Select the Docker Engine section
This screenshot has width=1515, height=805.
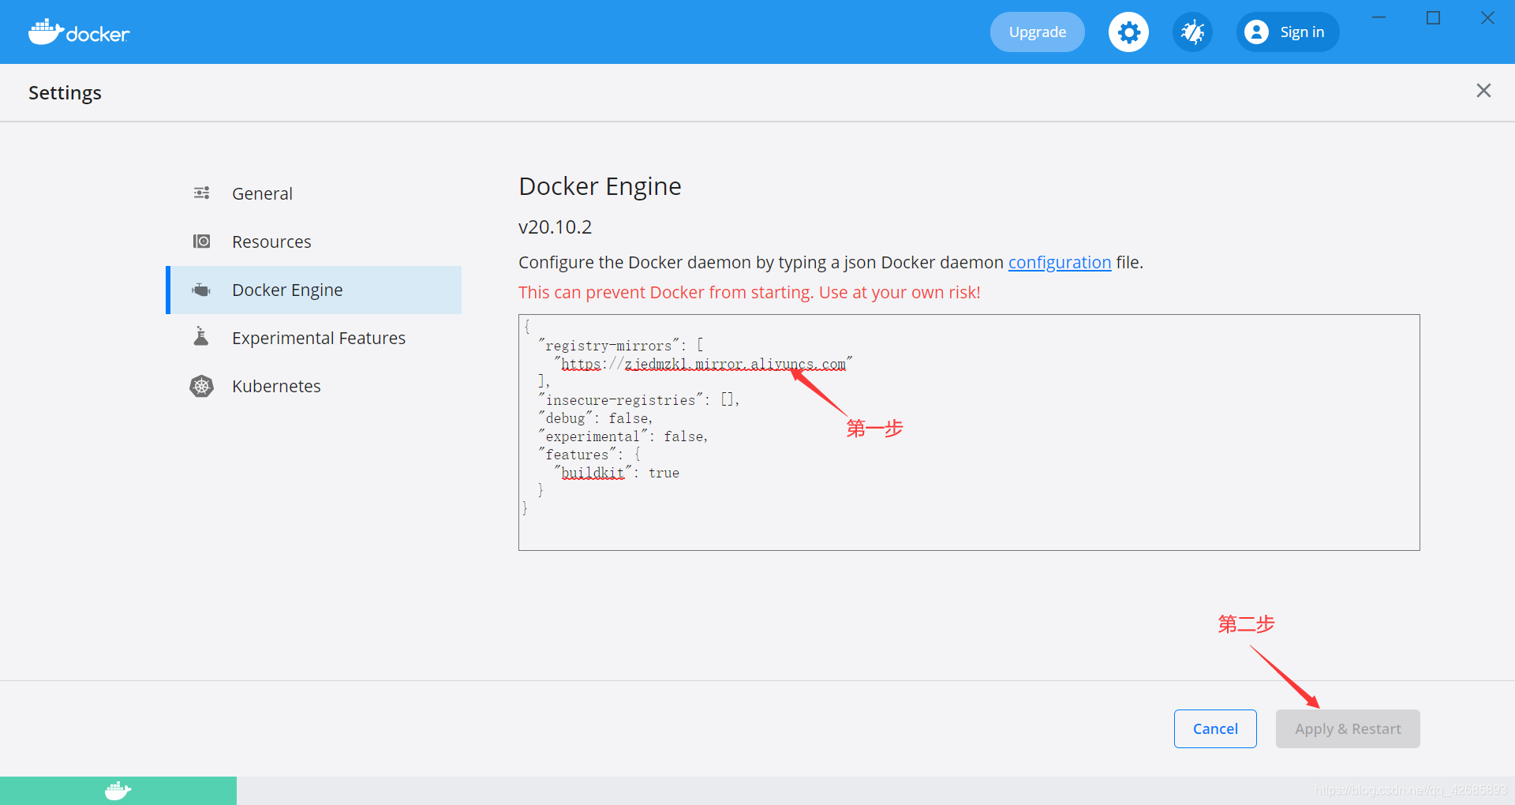point(314,290)
